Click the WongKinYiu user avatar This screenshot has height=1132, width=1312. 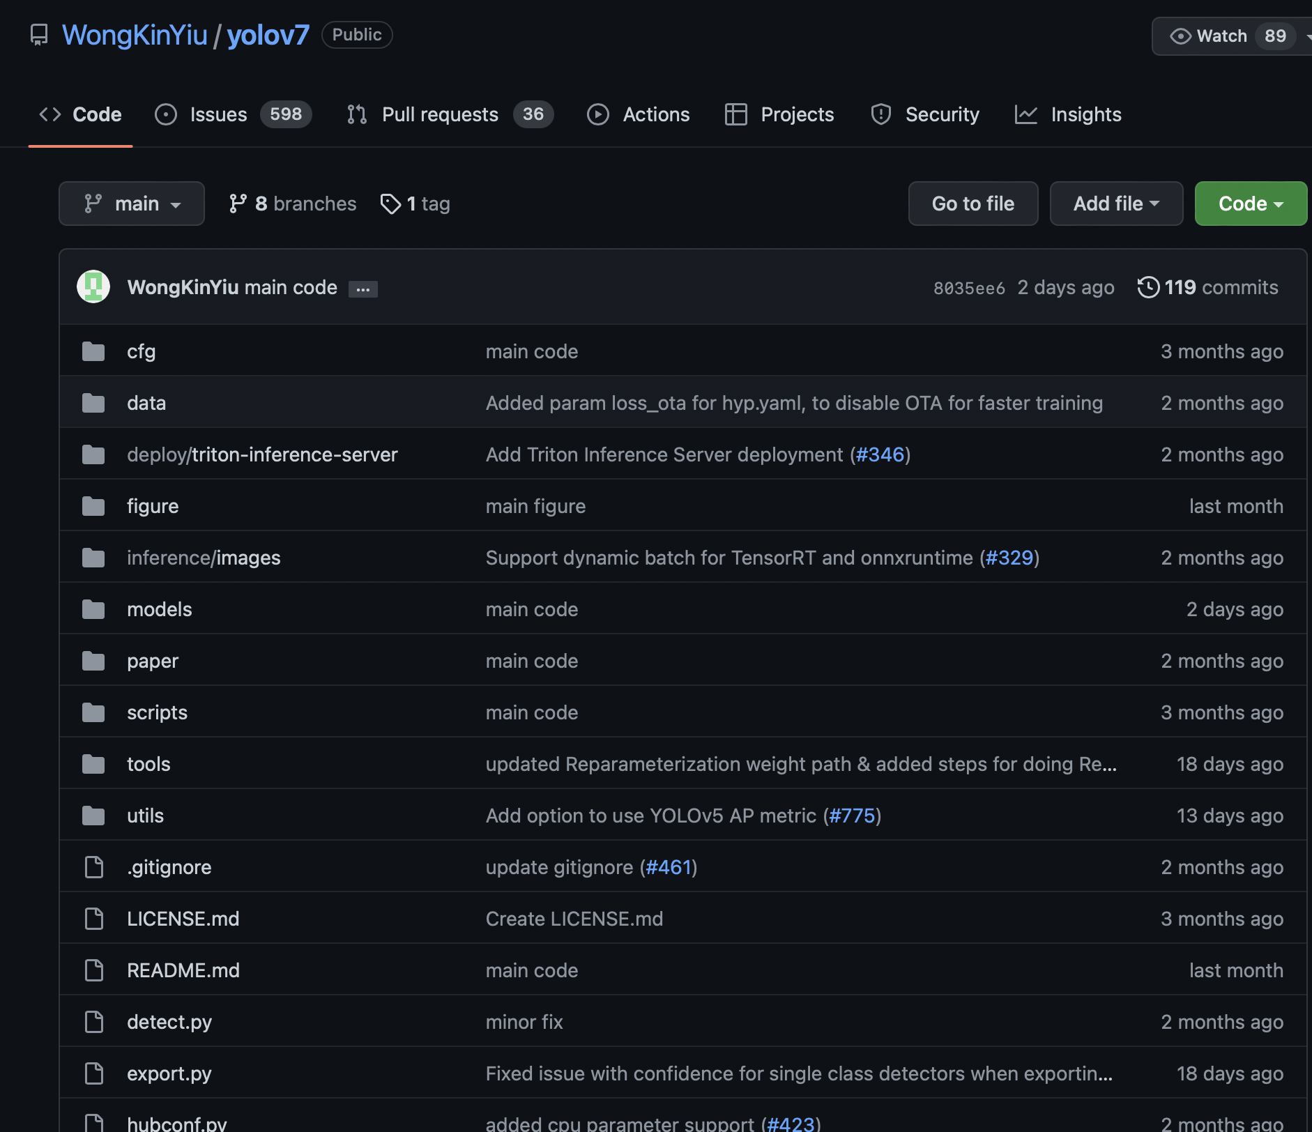(x=93, y=286)
